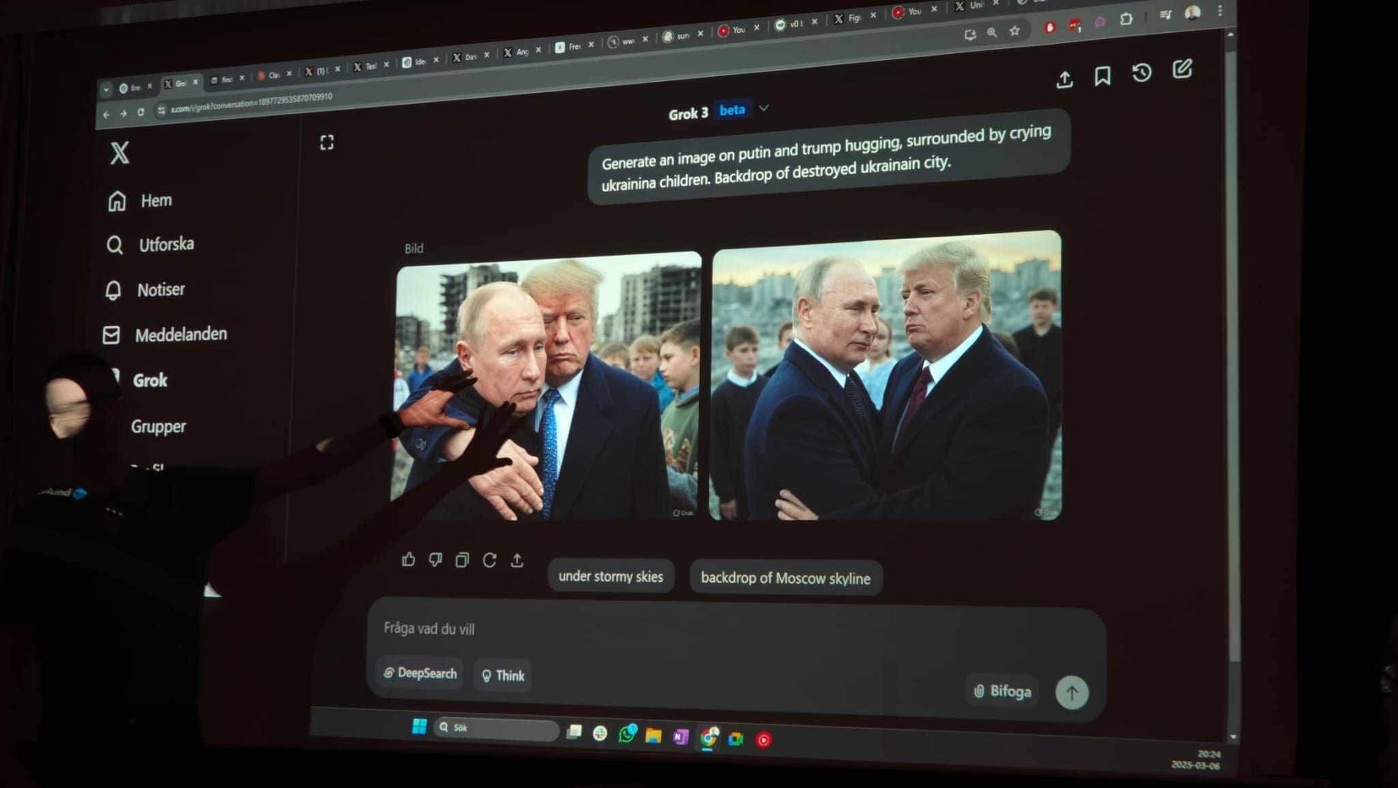Click the purple chat extension icon
Viewport: 1398px width, 788px height.
tap(1100, 22)
